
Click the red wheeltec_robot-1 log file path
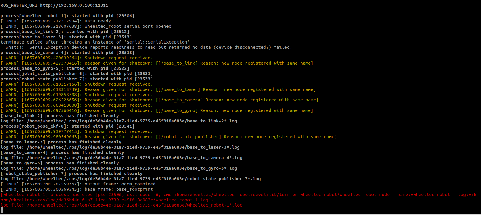coord(134,205)
